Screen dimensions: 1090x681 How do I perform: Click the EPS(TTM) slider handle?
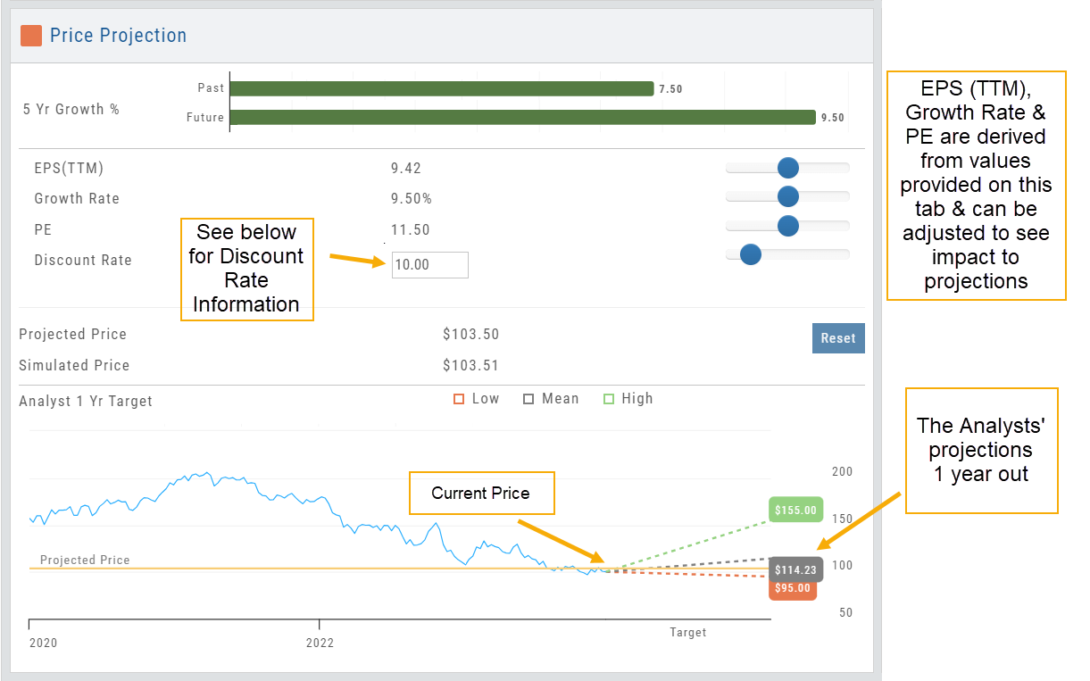pos(787,168)
